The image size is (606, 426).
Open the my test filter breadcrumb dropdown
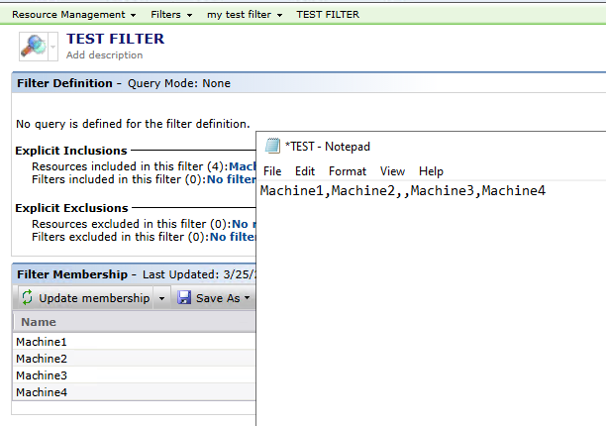[245, 15]
